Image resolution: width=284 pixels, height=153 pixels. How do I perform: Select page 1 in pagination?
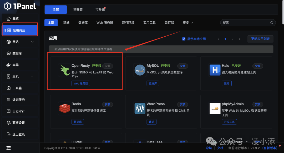tap(225, 39)
